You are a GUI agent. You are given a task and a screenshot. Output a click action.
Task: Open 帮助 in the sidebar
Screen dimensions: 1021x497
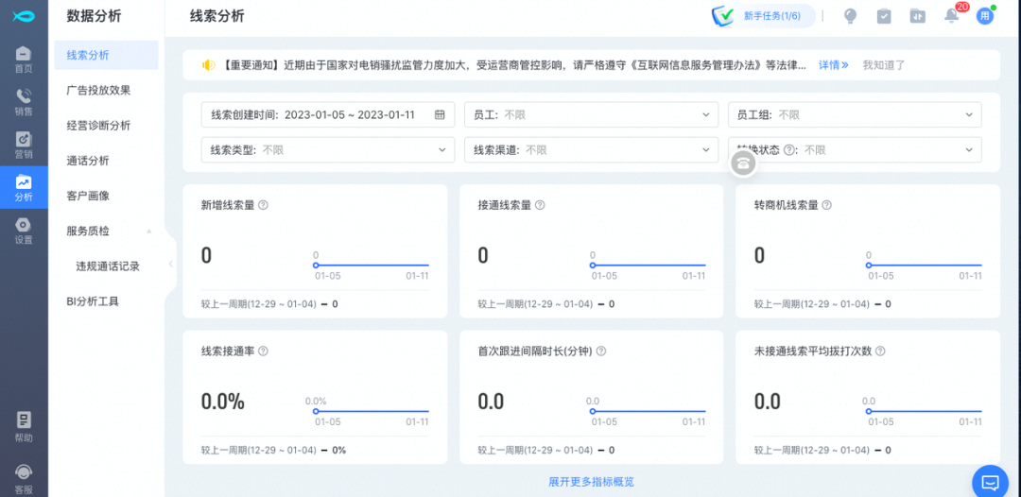click(x=24, y=427)
